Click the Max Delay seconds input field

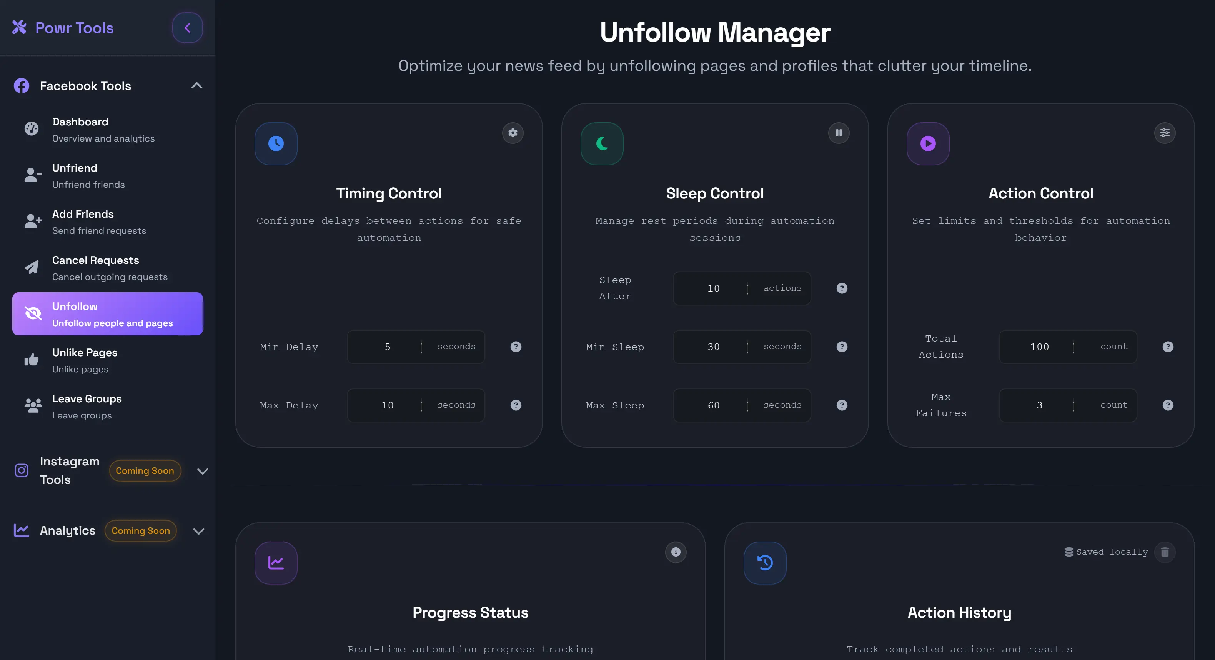click(416, 405)
